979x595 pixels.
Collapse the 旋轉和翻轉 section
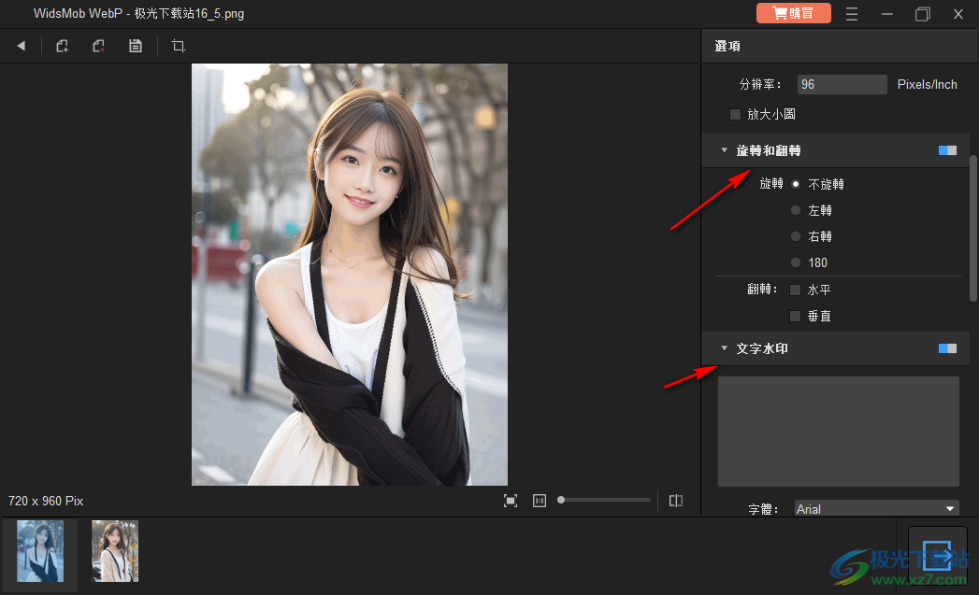coord(725,150)
